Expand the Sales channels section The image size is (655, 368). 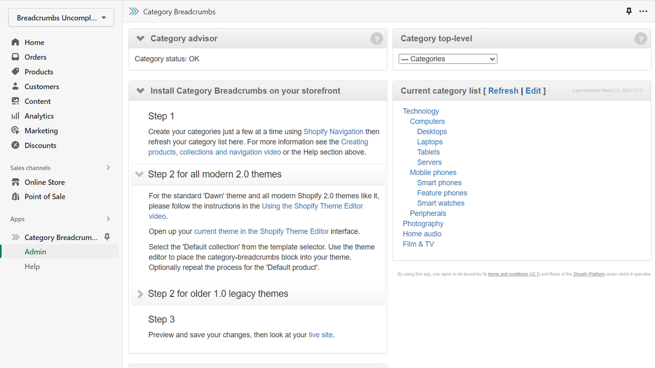point(108,167)
